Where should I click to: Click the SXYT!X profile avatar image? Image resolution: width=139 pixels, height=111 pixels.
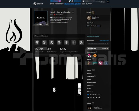[x=41, y=18]
